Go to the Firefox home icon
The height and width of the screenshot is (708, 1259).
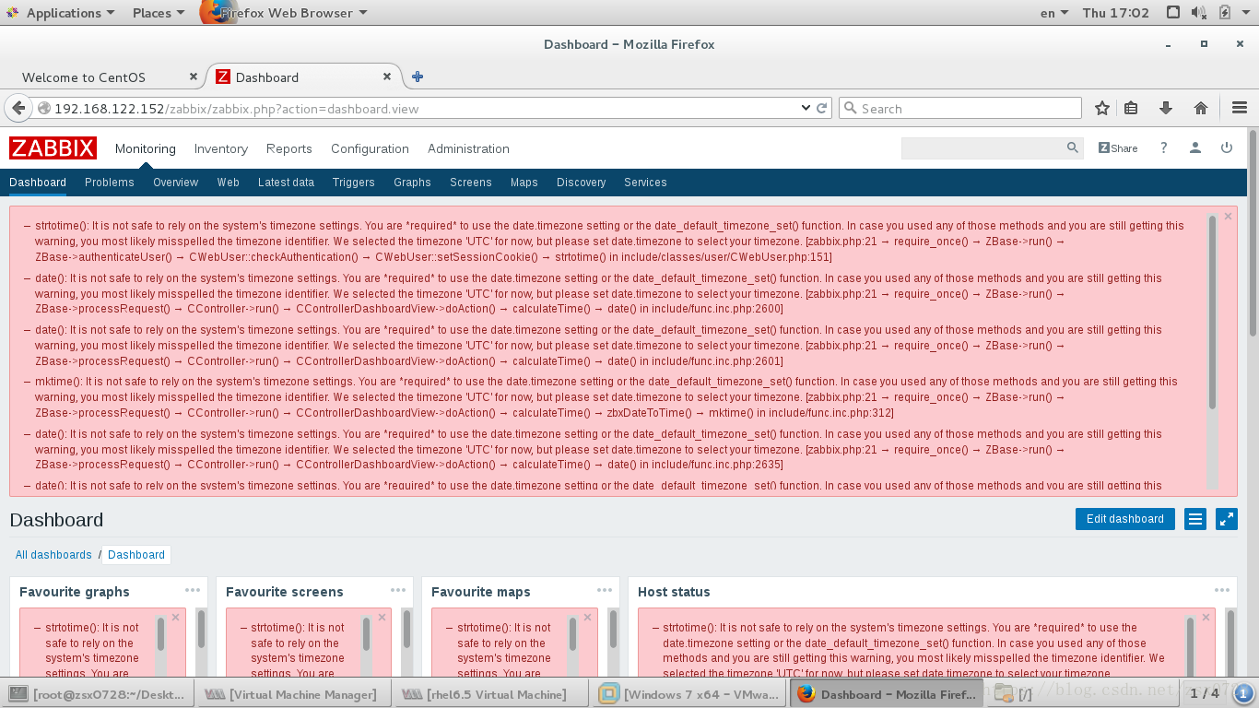pos(1201,108)
